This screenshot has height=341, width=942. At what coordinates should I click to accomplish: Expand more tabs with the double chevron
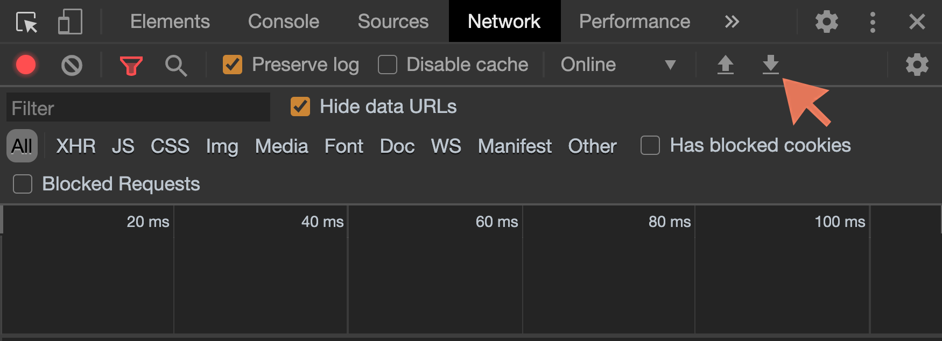(732, 22)
